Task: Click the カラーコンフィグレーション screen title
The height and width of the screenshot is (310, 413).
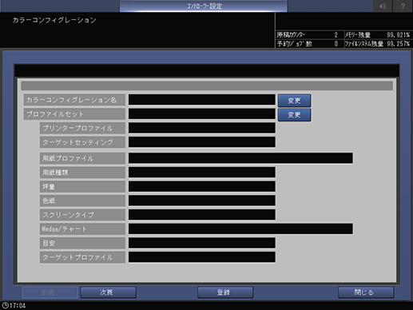Action: click(54, 20)
